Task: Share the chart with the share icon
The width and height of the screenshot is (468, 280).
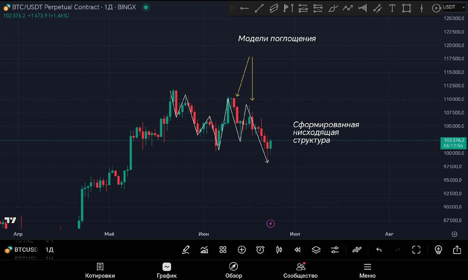Action: tap(457, 250)
